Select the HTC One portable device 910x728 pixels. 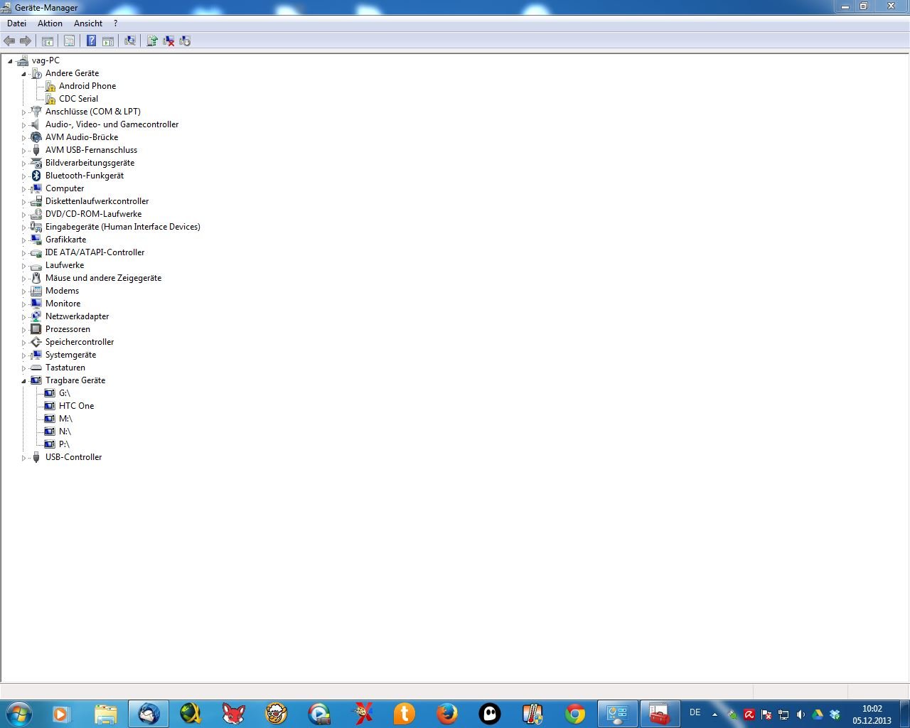(x=76, y=406)
